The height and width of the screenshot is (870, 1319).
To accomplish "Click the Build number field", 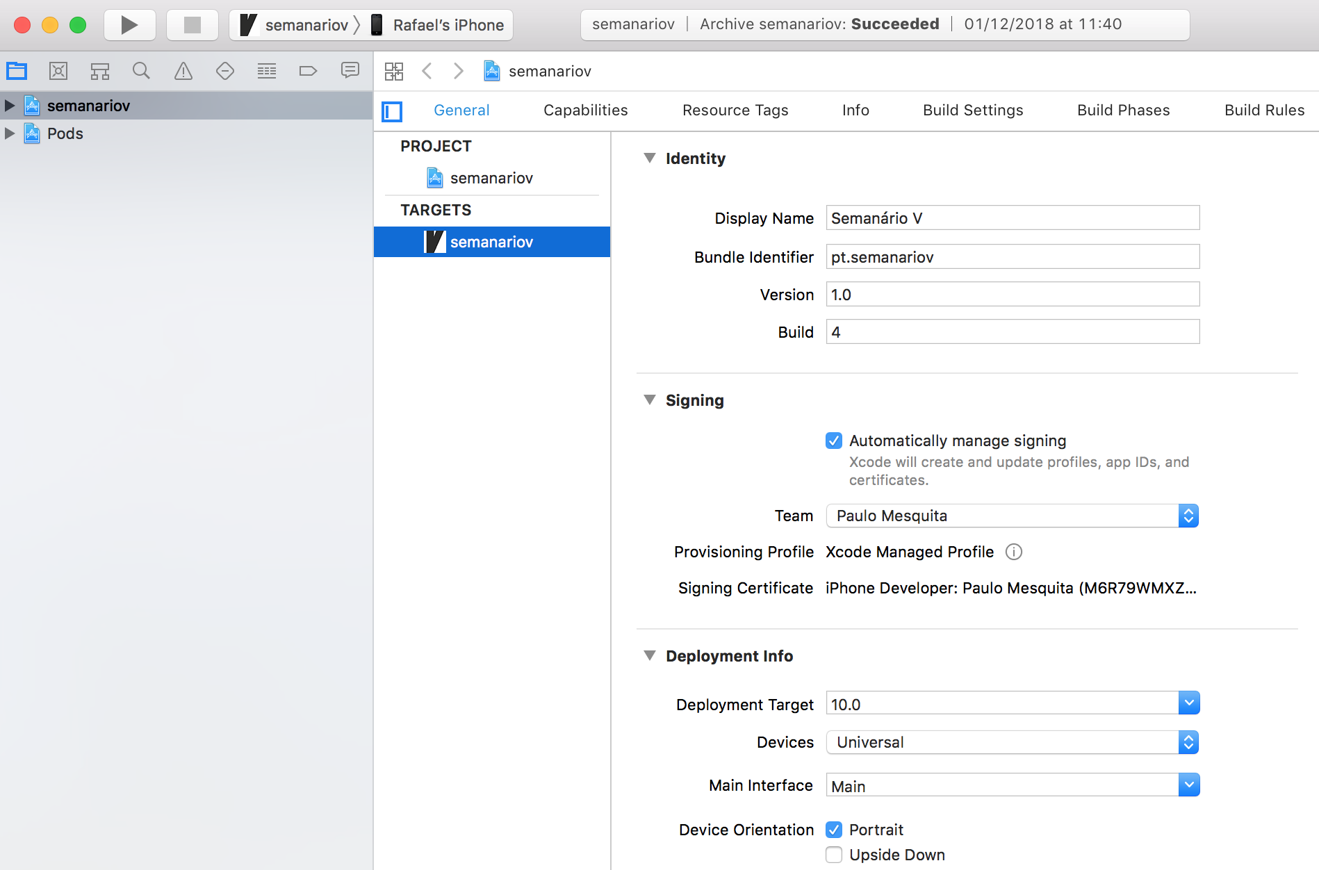I will pos(1013,332).
